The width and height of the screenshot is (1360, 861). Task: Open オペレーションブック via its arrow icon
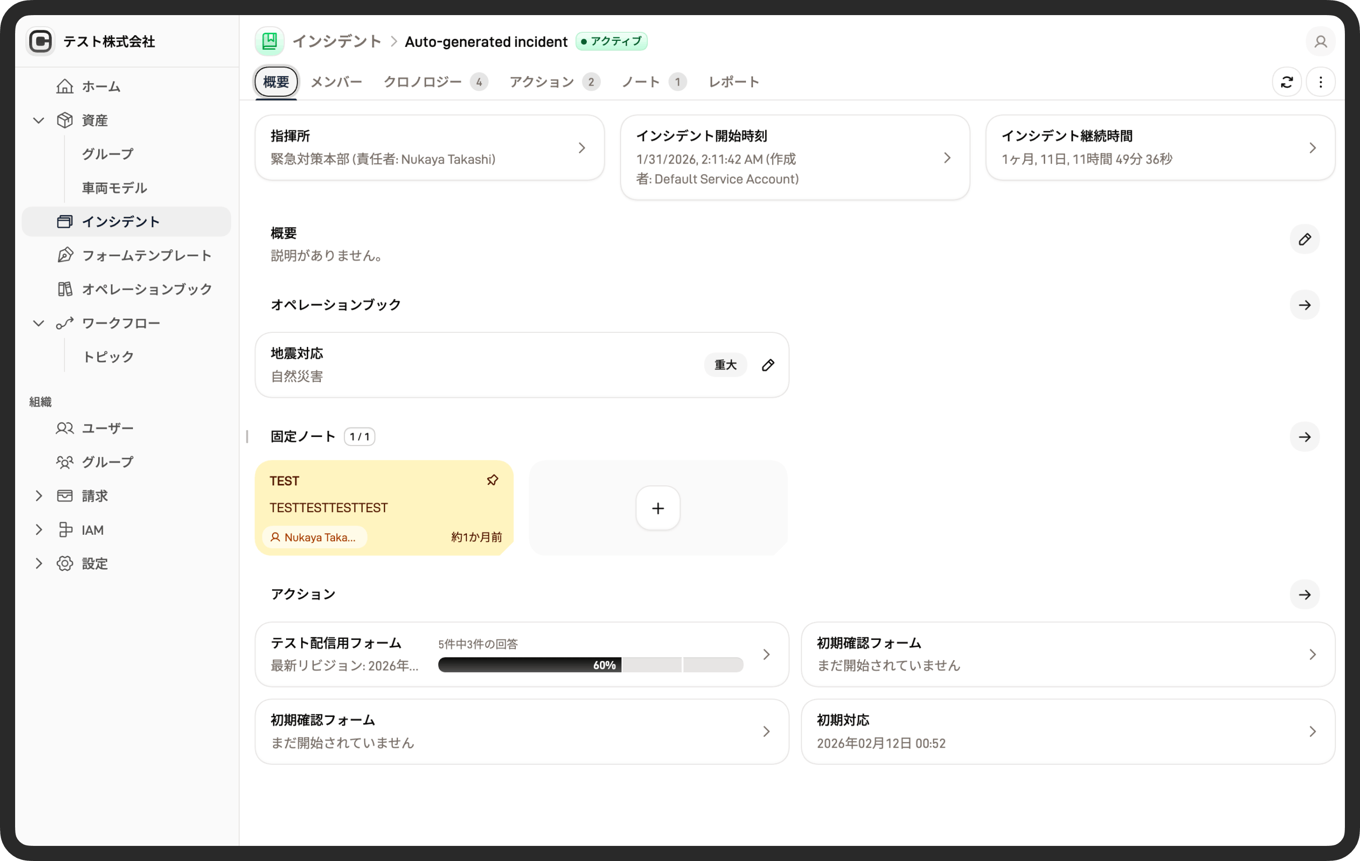point(1304,305)
